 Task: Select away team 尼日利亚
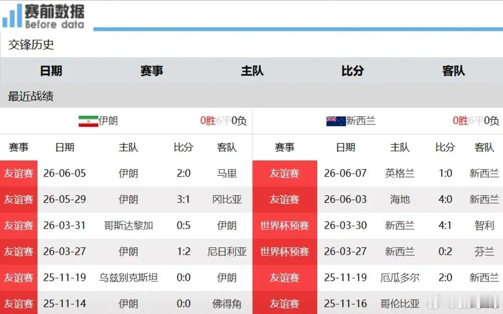click(x=227, y=251)
